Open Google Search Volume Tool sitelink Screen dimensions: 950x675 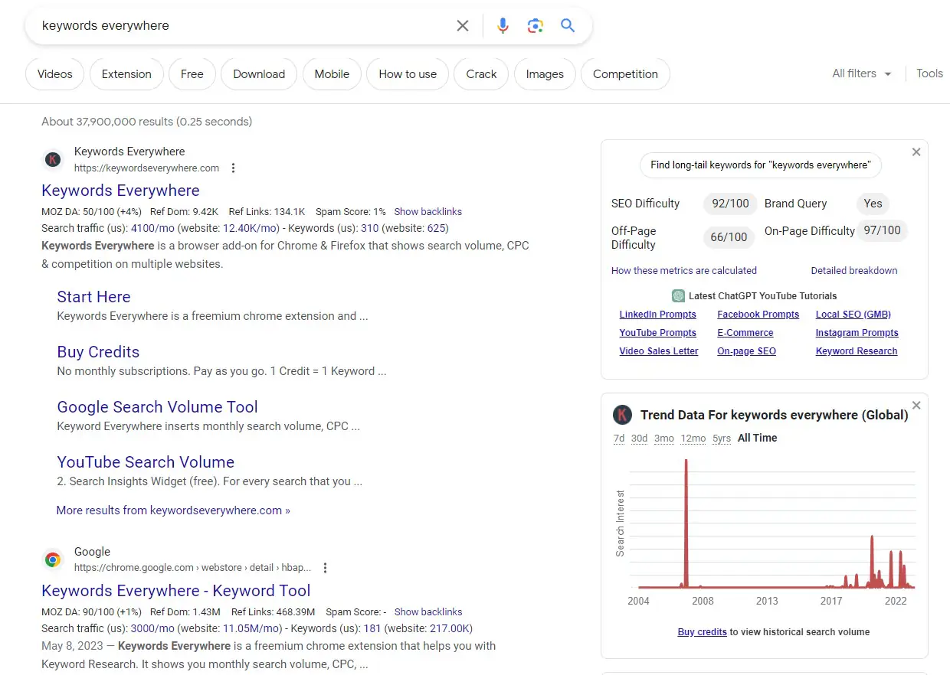[157, 407]
